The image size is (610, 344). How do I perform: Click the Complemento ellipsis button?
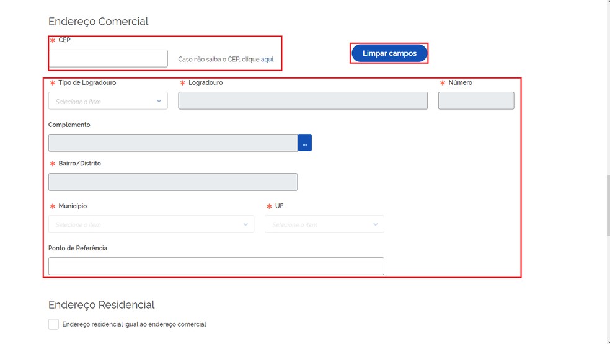[304, 143]
